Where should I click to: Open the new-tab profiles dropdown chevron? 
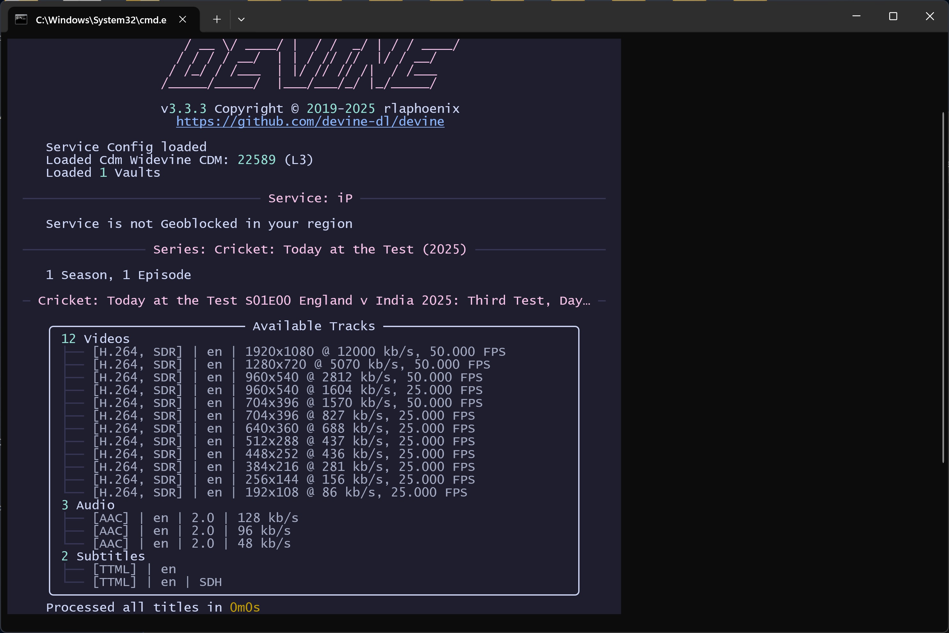tap(241, 20)
